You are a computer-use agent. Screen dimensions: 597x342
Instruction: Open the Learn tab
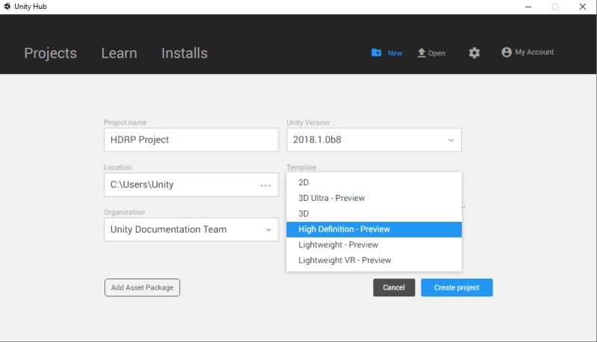tap(119, 53)
